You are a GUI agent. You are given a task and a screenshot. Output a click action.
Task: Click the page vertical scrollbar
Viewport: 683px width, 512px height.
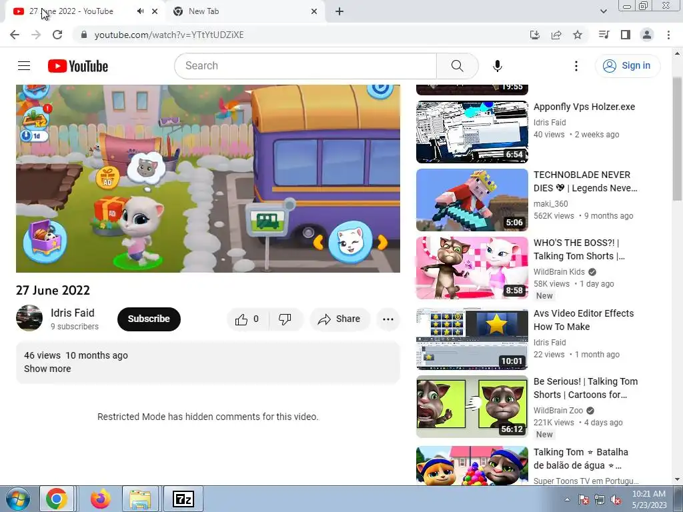click(x=677, y=139)
